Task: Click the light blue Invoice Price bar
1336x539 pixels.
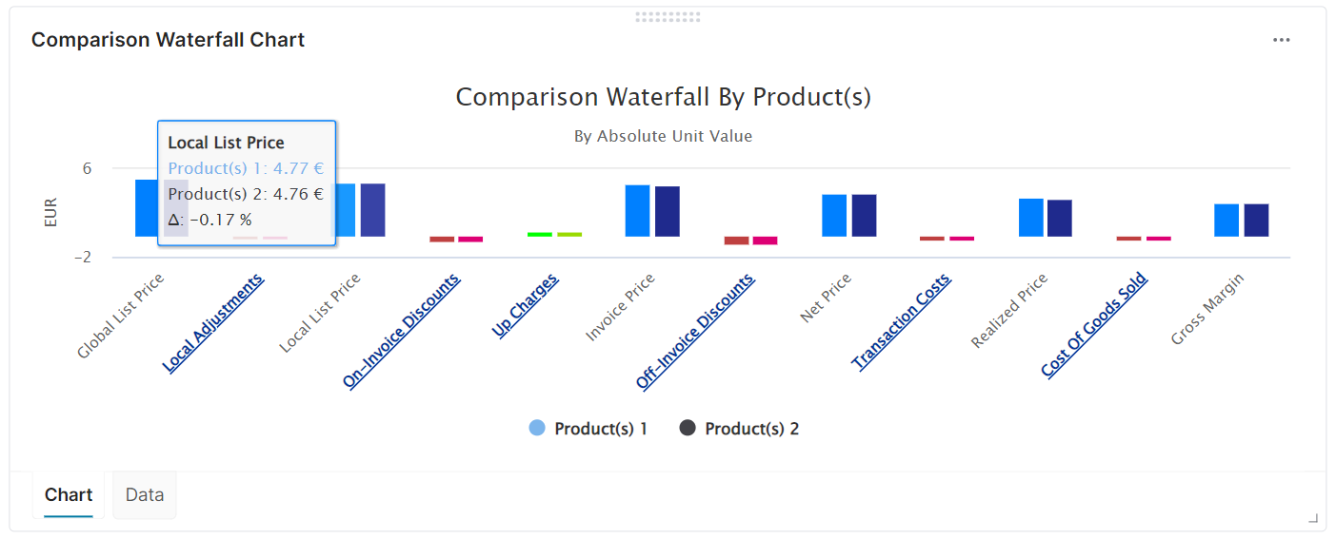Action: (637, 210)
